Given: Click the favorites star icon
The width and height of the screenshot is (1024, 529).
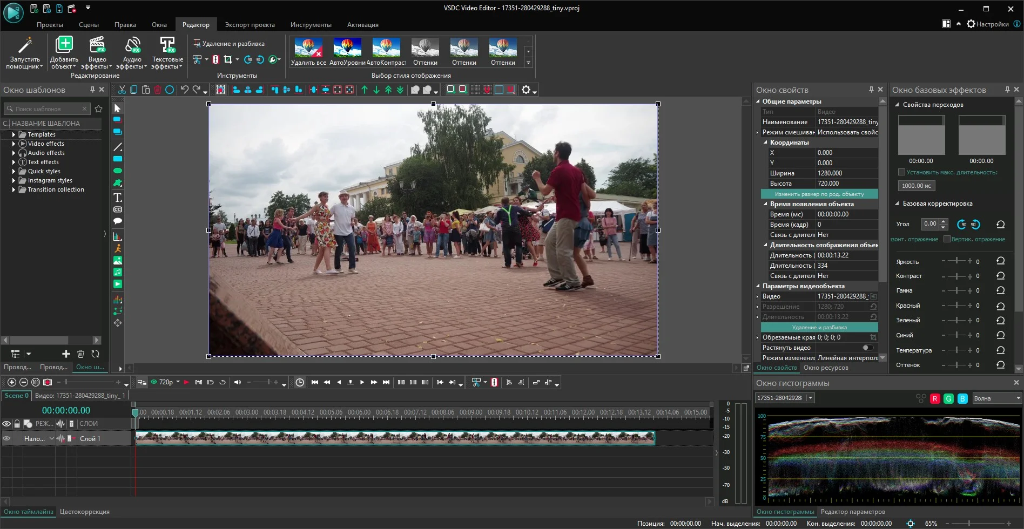Looking at the screenshot, I should (98, 108).
